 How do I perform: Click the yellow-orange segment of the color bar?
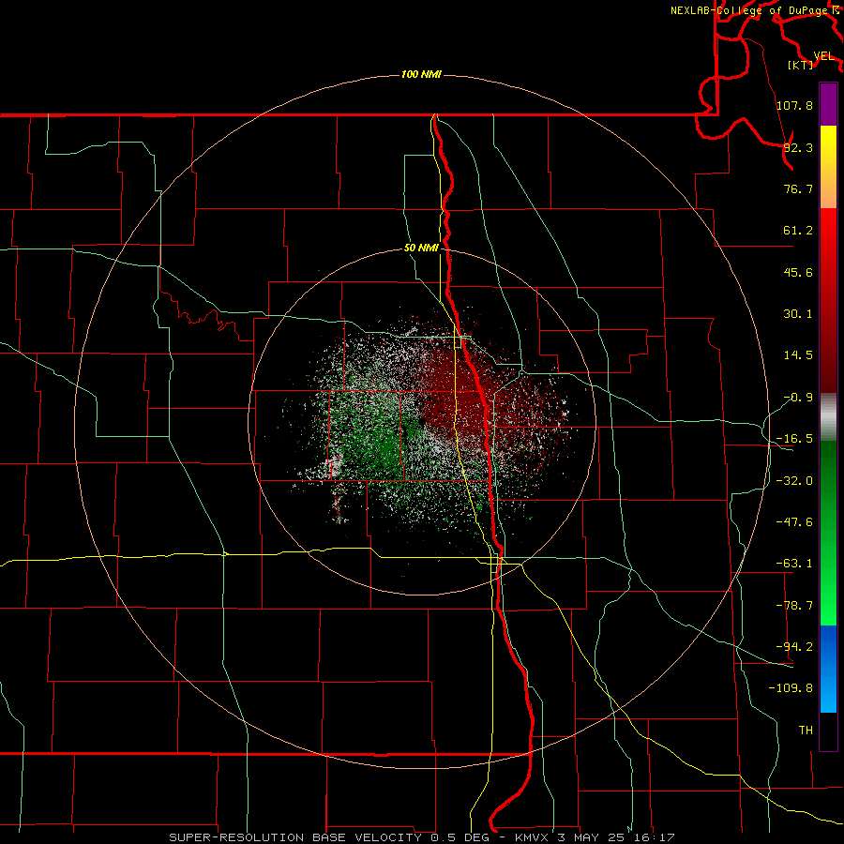pos(828,167)
